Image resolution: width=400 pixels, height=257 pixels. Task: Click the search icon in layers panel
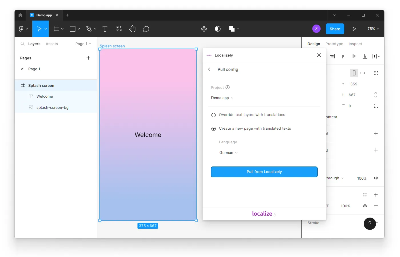23,44
